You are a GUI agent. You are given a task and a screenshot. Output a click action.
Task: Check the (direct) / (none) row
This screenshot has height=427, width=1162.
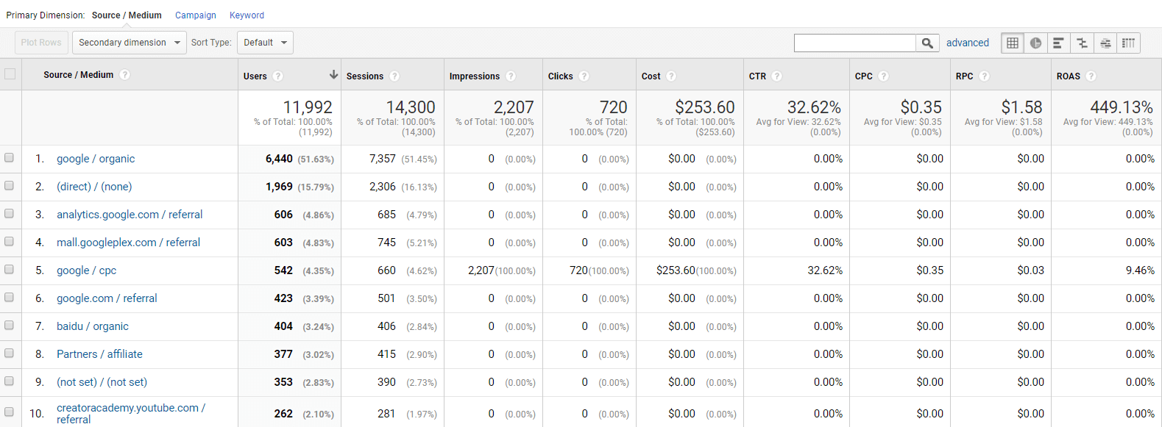click(x=9, y=185)
